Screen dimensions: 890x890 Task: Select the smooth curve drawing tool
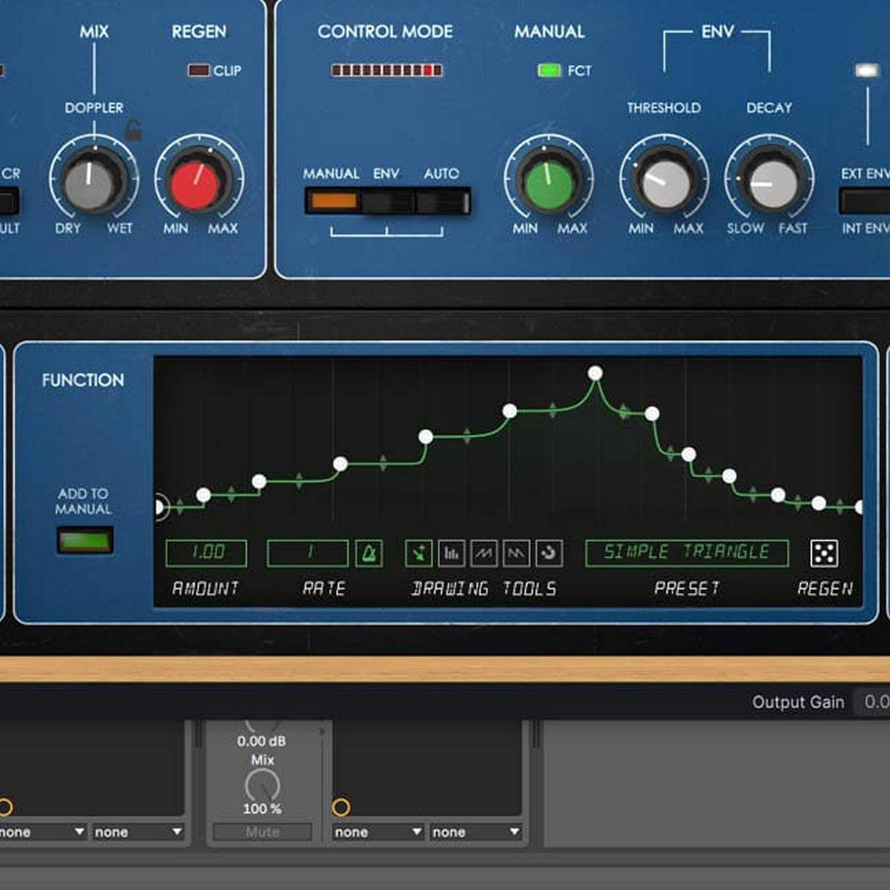[548, 554]
